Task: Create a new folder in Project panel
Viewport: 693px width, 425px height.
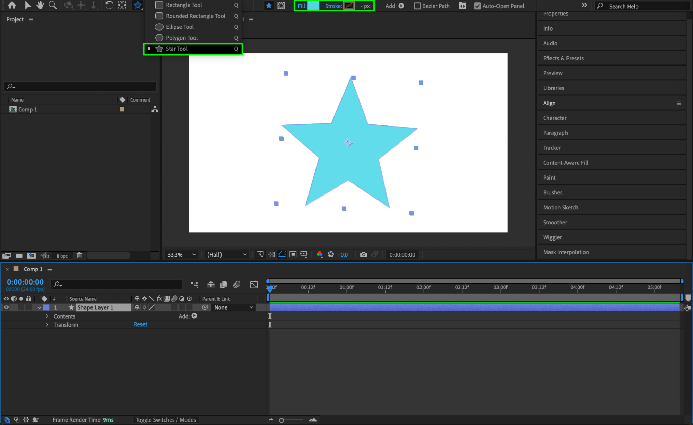Action: (x=19, y=255)
